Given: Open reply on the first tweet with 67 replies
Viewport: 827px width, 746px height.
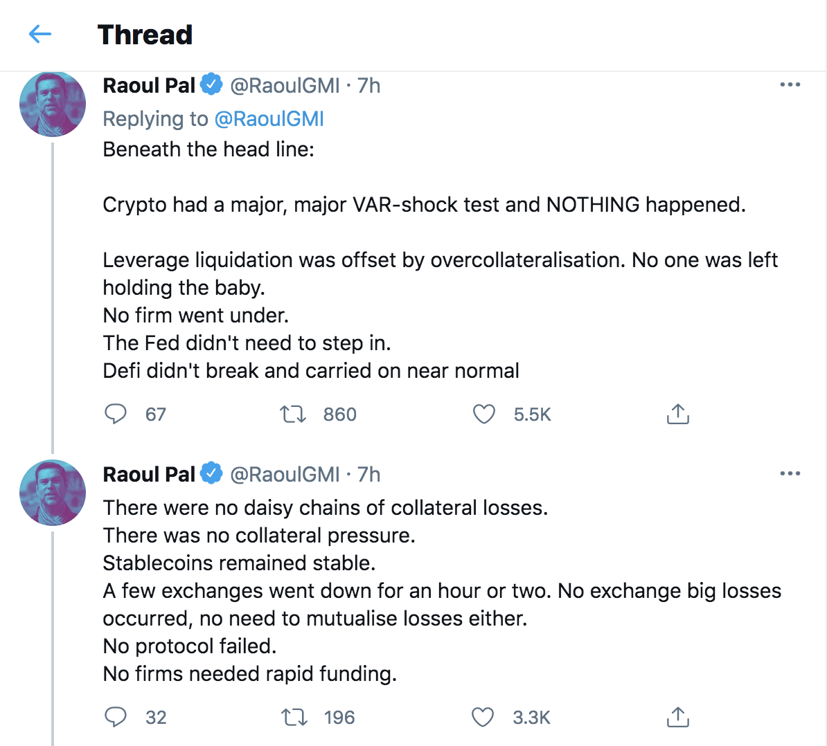Looking at the screenshot, I should pos(116,414).
